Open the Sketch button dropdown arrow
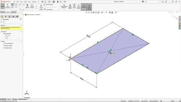 pyautogui.click(x=3, y=10)
